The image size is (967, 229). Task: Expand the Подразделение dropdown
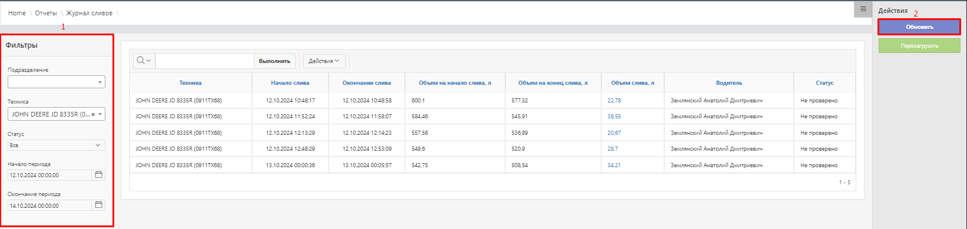pyautogui.click(x=57, y=82)
